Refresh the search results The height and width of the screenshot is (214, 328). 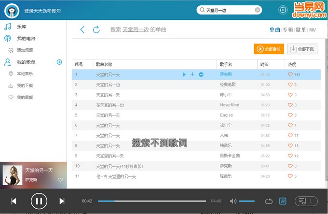pos(96,30)
